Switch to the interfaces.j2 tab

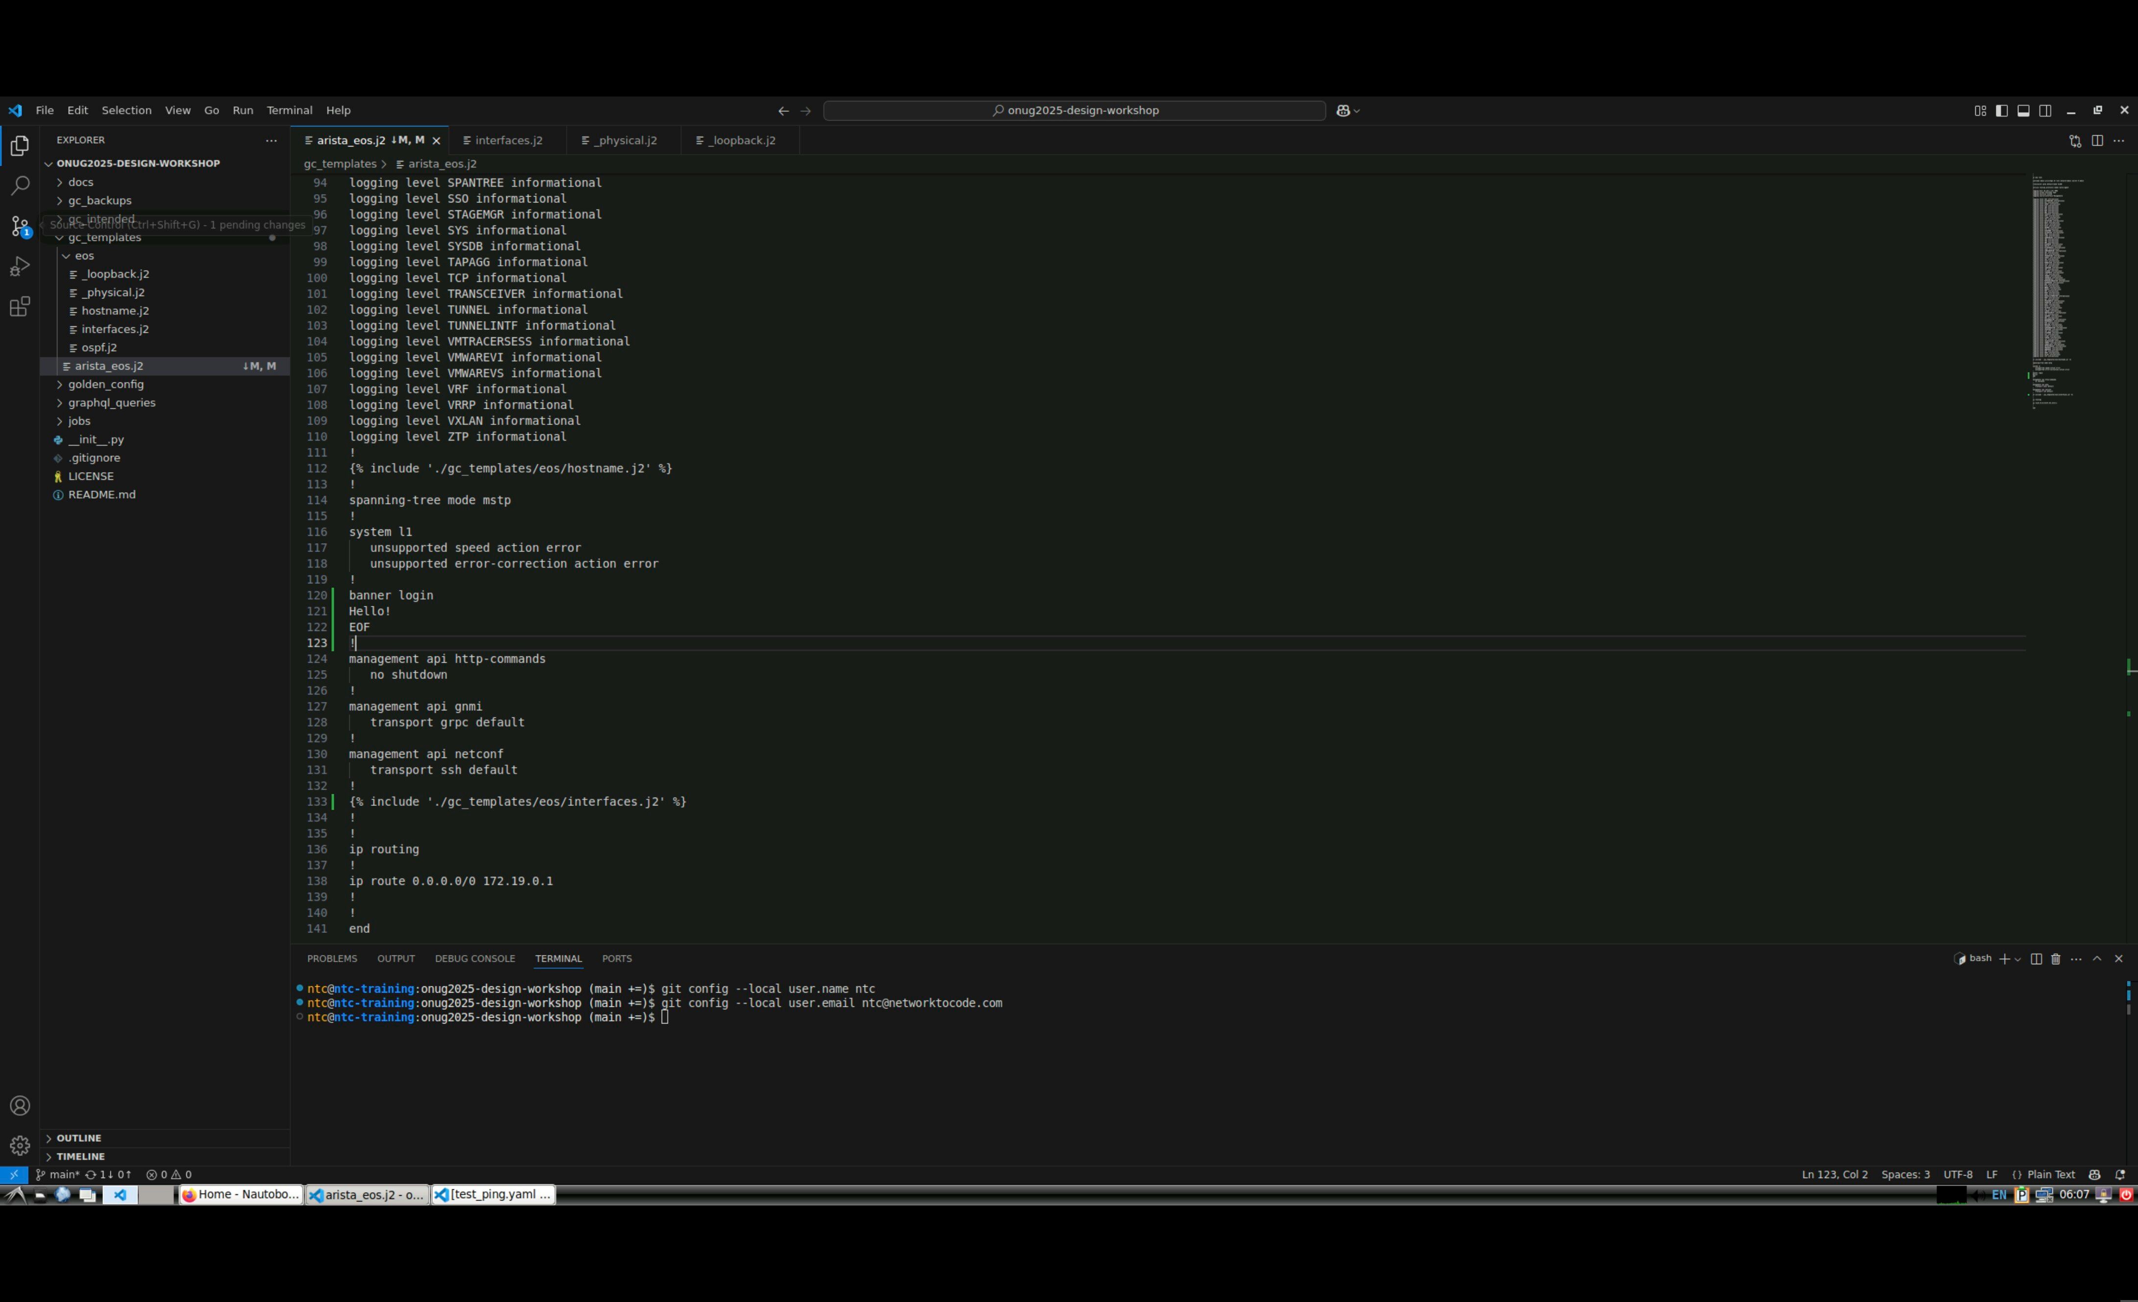coord(508,141)
